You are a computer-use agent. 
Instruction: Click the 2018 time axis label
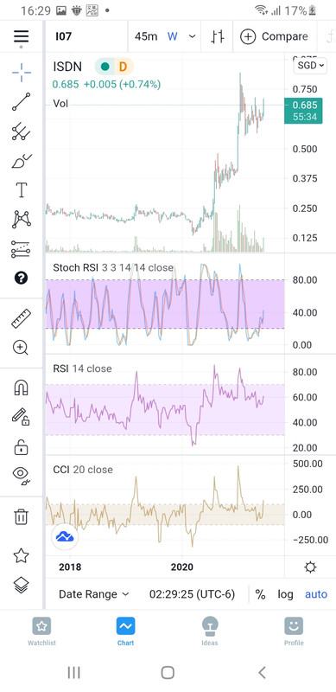[x=70, y=567]
